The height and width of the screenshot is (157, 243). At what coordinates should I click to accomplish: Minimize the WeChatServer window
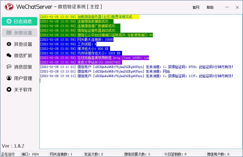[x=227, y=7]
